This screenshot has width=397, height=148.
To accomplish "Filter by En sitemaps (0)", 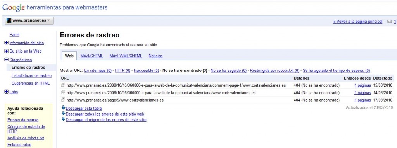I will 98,70.
